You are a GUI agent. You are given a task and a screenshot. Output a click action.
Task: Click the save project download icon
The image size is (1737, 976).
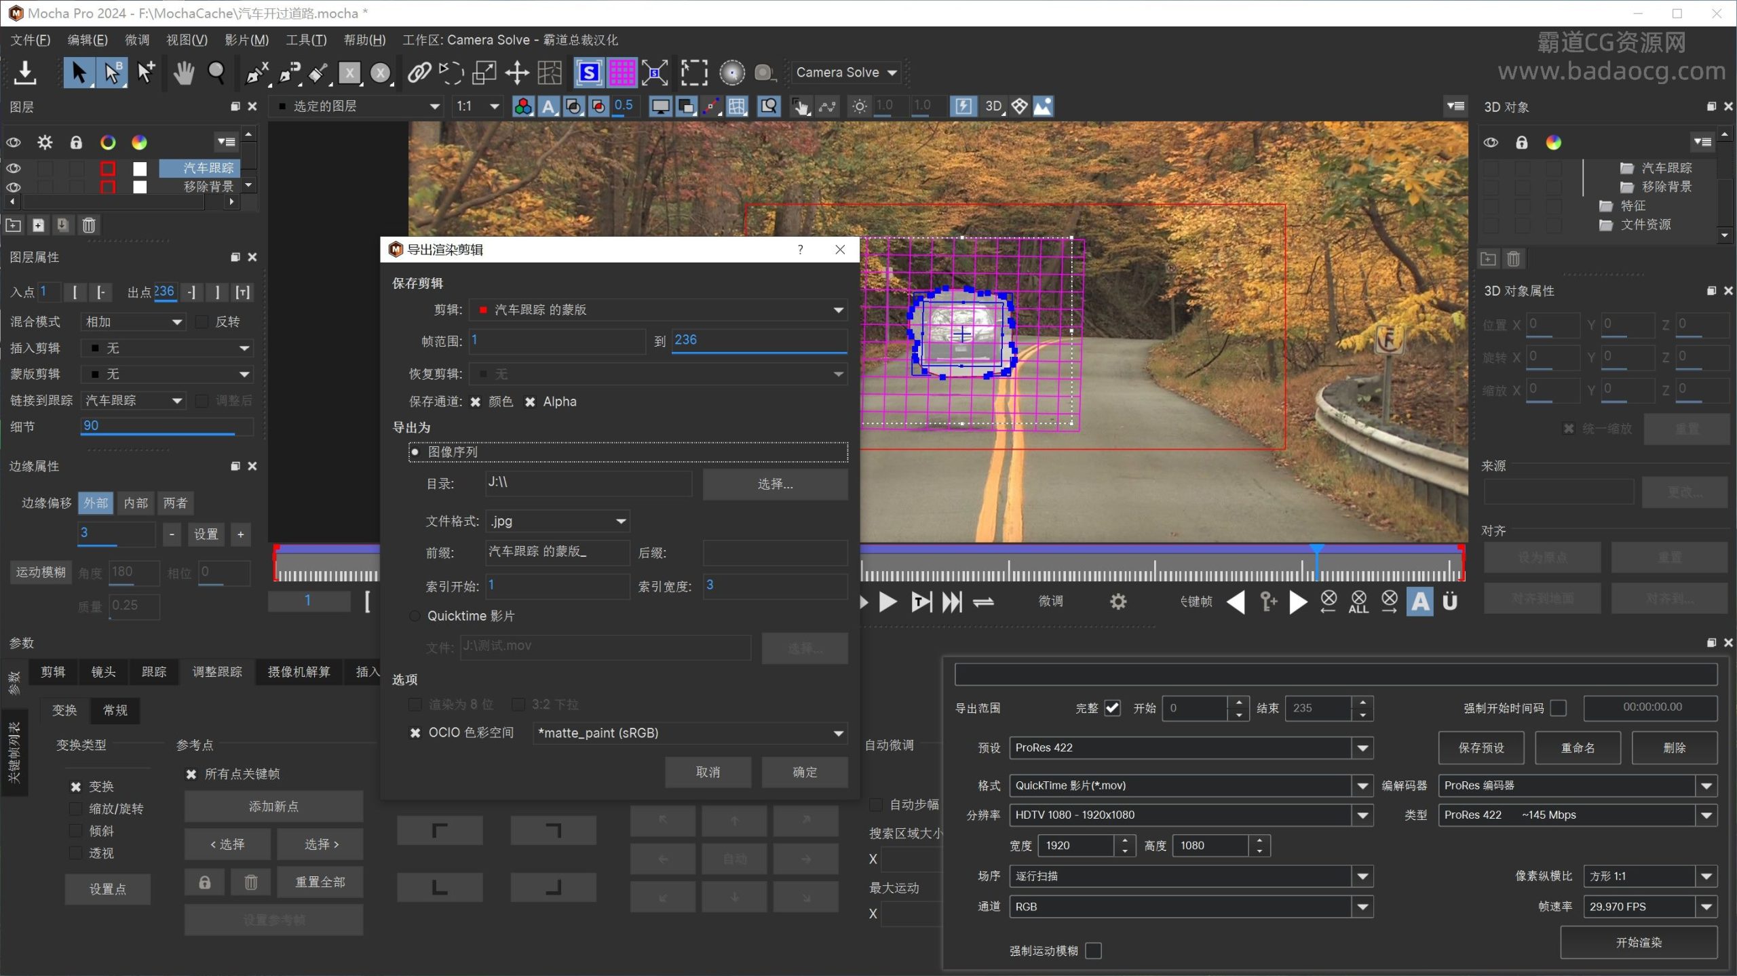point(25,73)
